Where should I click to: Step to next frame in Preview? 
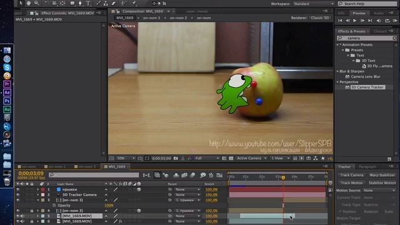pos(362,21)
